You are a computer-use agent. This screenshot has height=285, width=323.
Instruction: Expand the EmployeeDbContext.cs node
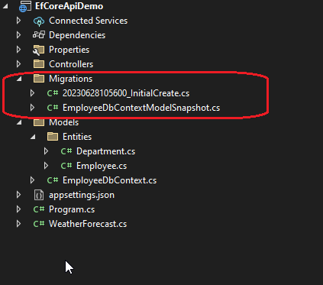[x=32, y=180]
